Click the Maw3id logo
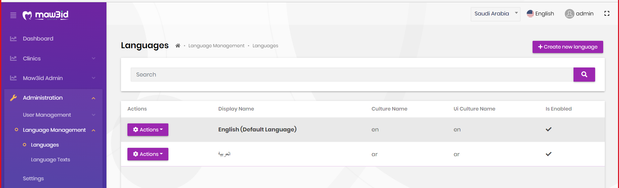Screen dimensions: 619x188 click(x=45, y=15)
